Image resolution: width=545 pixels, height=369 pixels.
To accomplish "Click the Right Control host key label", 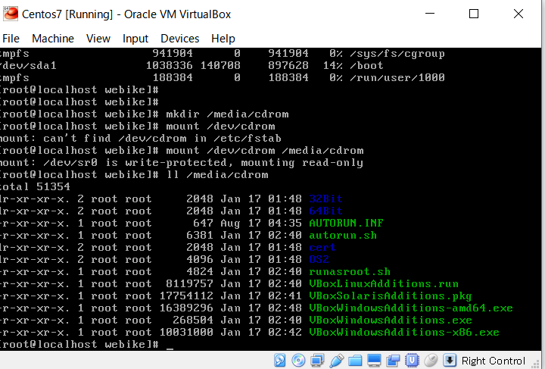I will click(494, 361).
